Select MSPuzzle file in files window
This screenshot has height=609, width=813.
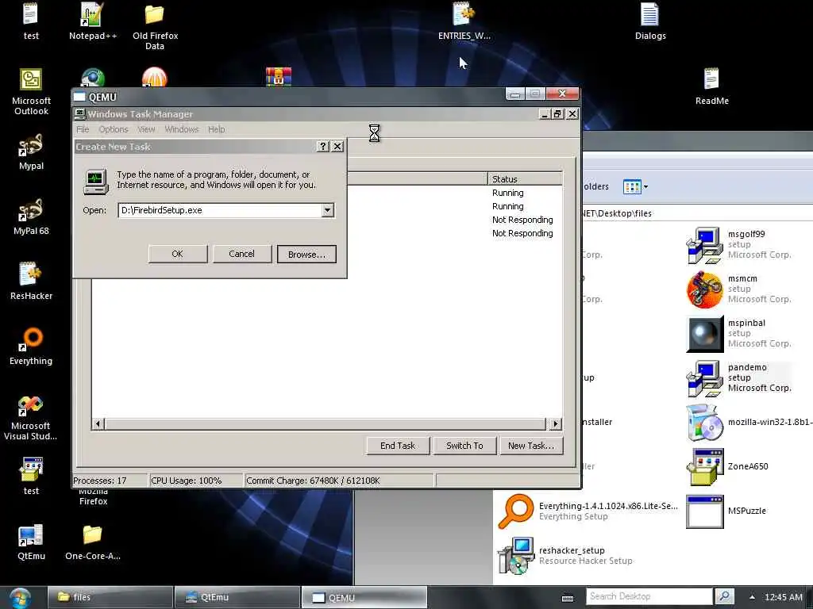click(x=726, y=511)
